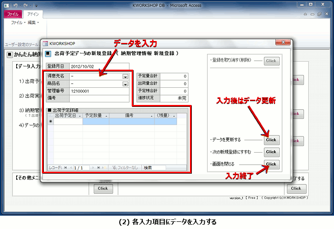Click the Click button for 次の新規登録にすすむ
The image size is (334, 229).
tap(271, 152)
